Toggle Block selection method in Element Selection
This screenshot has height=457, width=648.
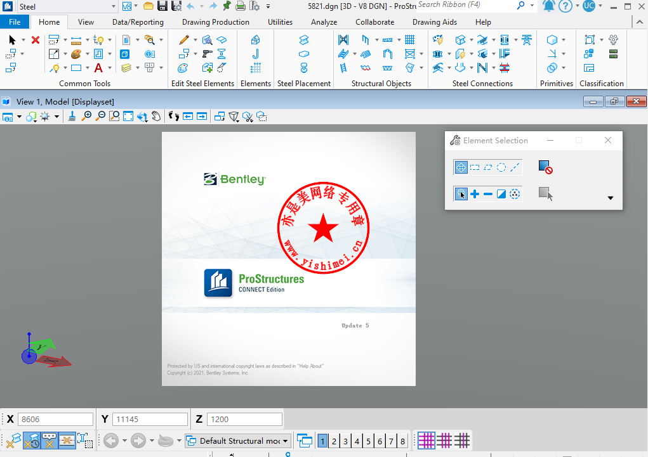click(x=475, y=167)
